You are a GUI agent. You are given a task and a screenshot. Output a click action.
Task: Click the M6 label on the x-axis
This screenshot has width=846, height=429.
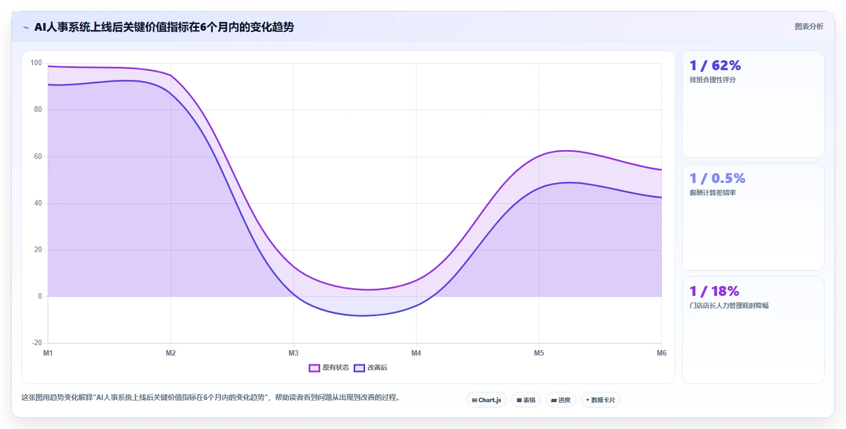coord(661,353)
